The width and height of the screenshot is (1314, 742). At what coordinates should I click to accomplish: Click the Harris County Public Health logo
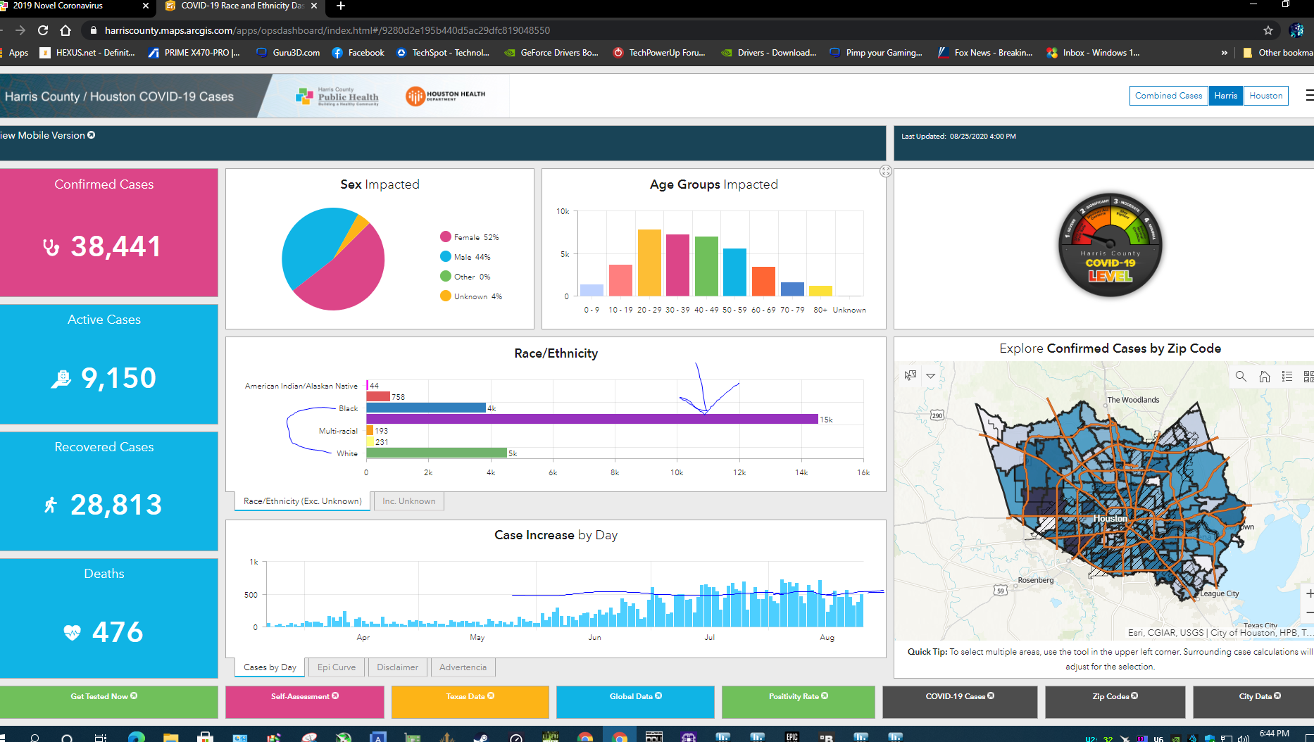coord(337,96)
